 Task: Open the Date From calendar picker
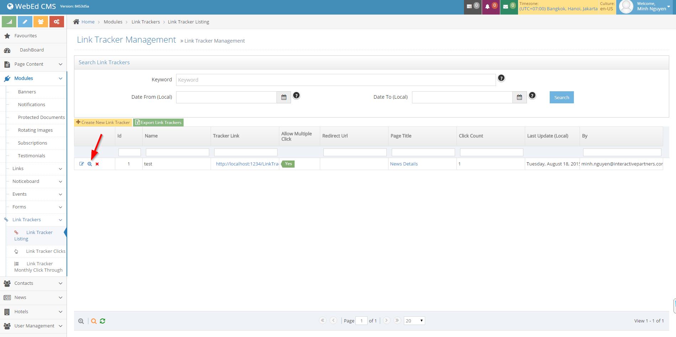pyautogui.click(x=284, y=97)
